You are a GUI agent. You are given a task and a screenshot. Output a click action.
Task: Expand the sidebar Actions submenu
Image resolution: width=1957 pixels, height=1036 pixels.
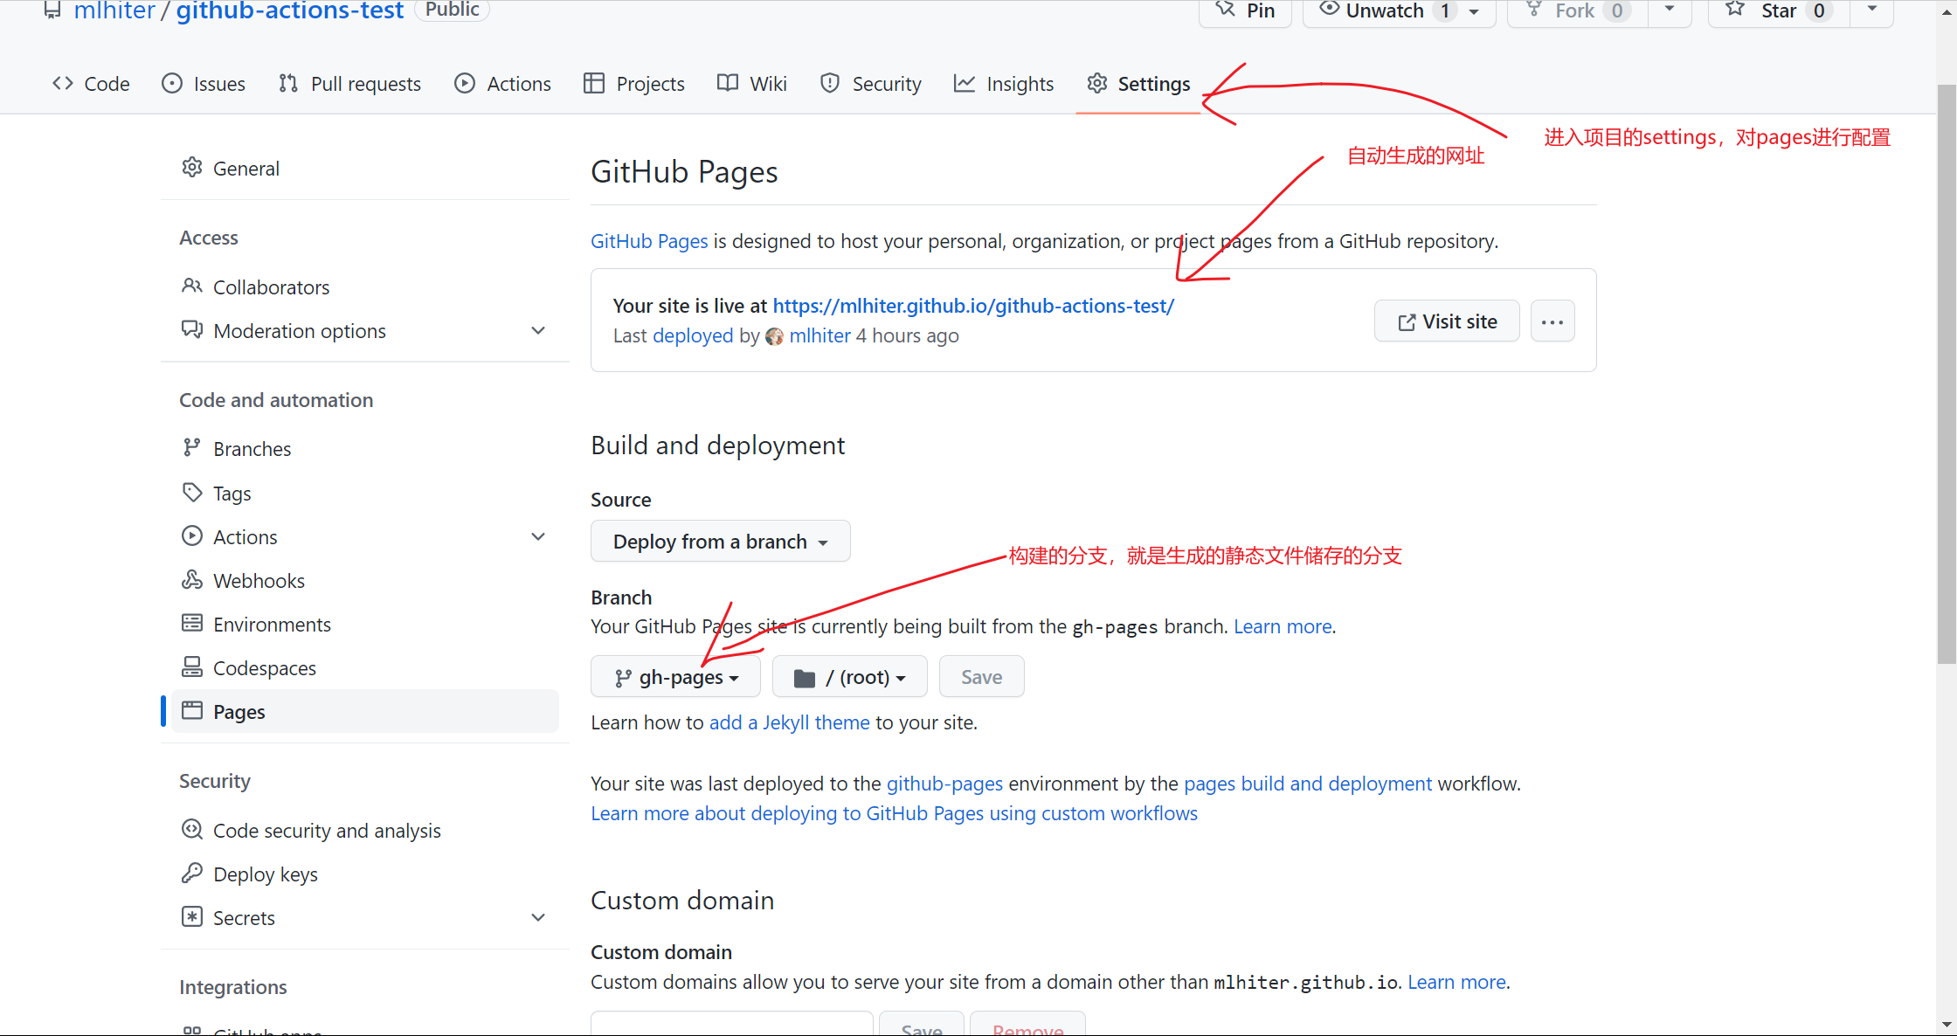538,537
